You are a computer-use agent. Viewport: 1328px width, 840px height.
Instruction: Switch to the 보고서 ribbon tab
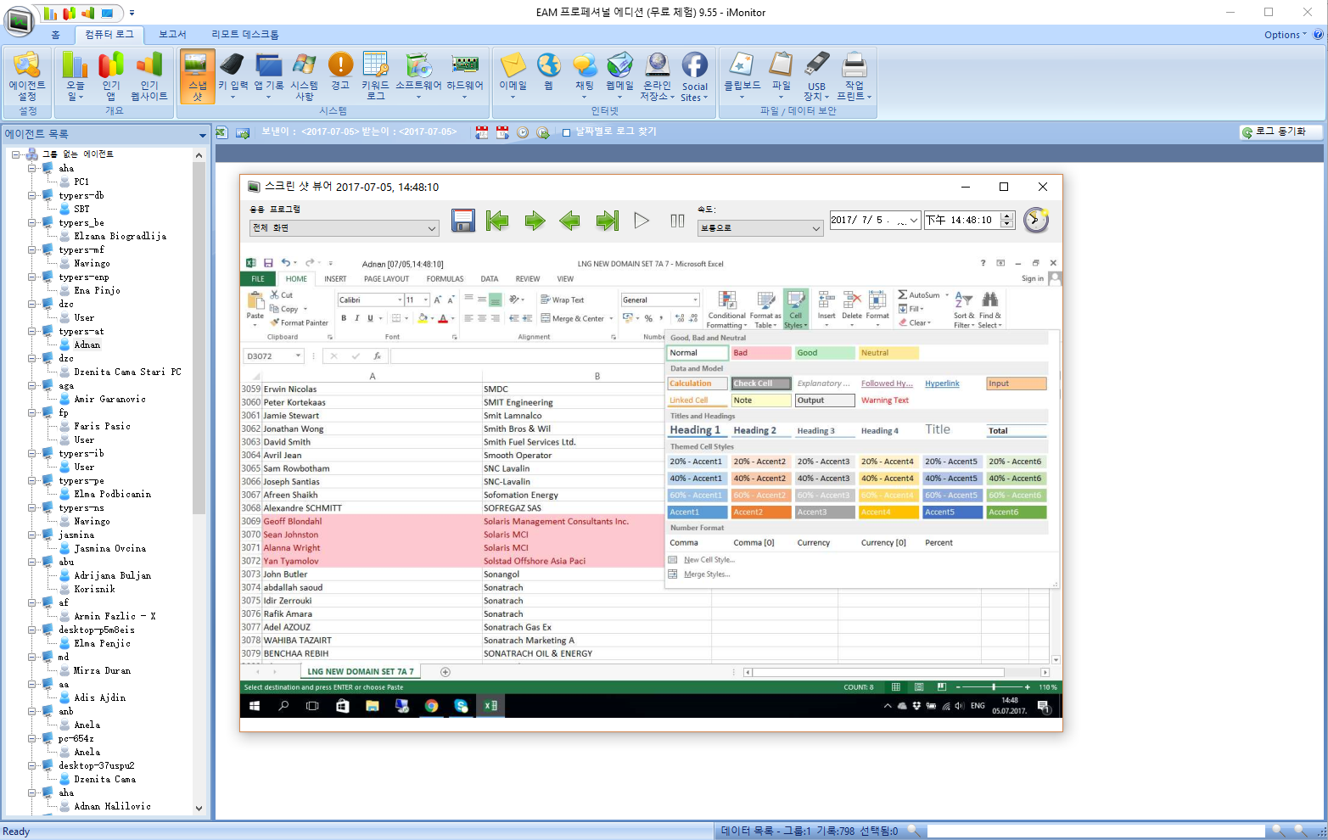(172, 34)
